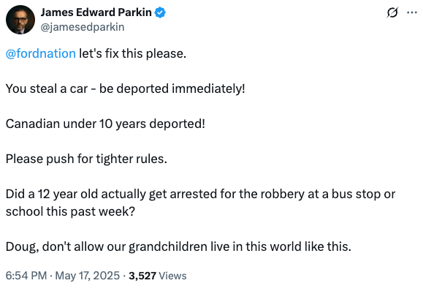This screenshot has height=294, width=423.
Task: Visit the @jamesedparkin handle link
Action: 83,27
